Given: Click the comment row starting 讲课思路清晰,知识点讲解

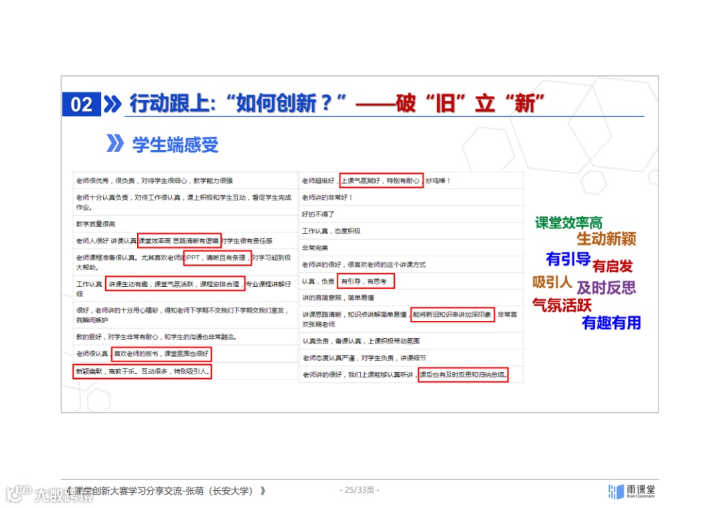Looking at the screenshot, I should coord(411,319).
